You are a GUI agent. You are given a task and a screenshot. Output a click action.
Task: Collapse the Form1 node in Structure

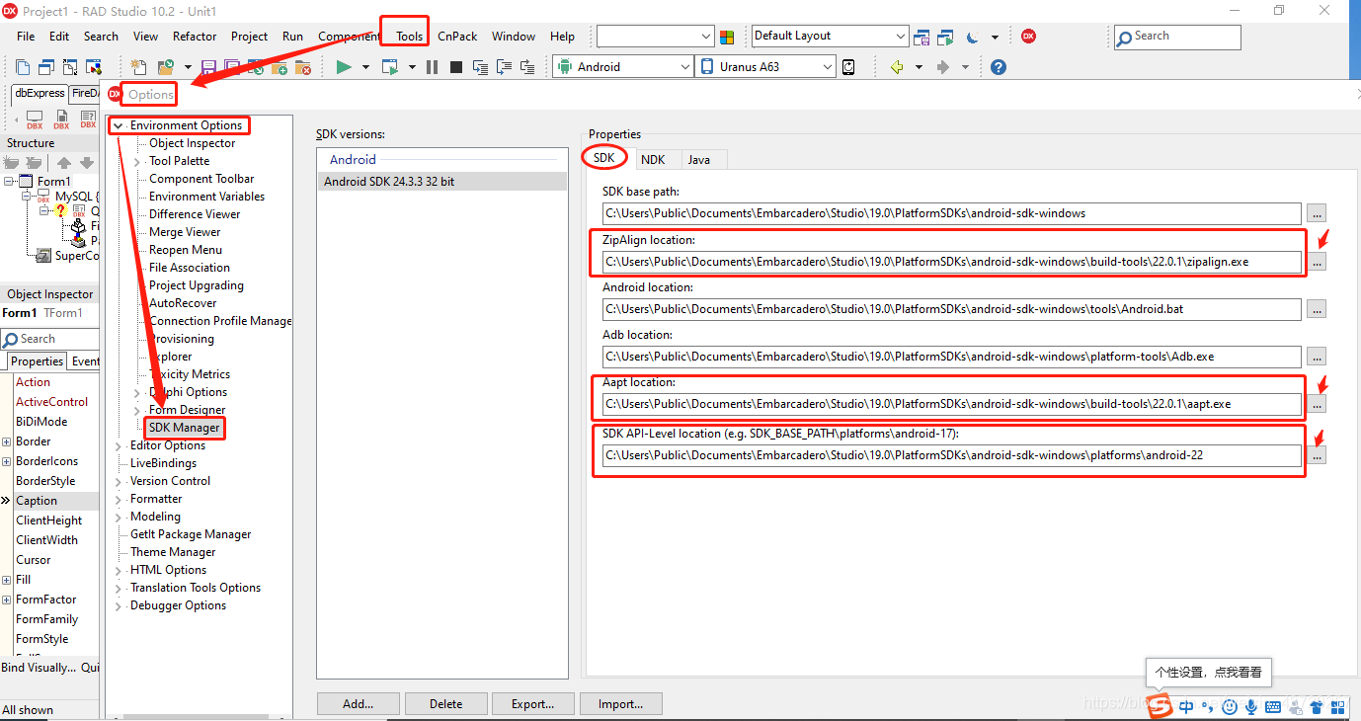(9, 181)
